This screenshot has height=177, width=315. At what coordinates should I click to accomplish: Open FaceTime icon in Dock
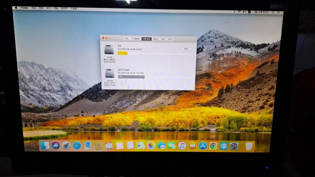(x=172, y=145)
